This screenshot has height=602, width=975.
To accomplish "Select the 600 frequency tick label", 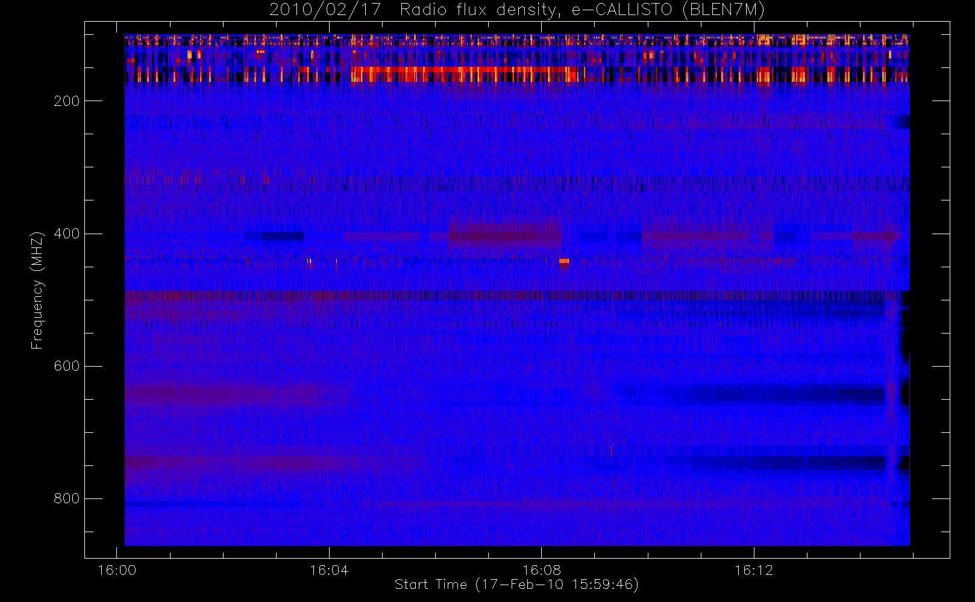I will 67,366.
